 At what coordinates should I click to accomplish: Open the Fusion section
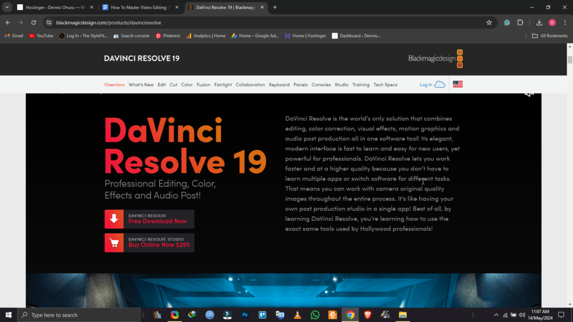pyautogui.click(x=203, y=85)
